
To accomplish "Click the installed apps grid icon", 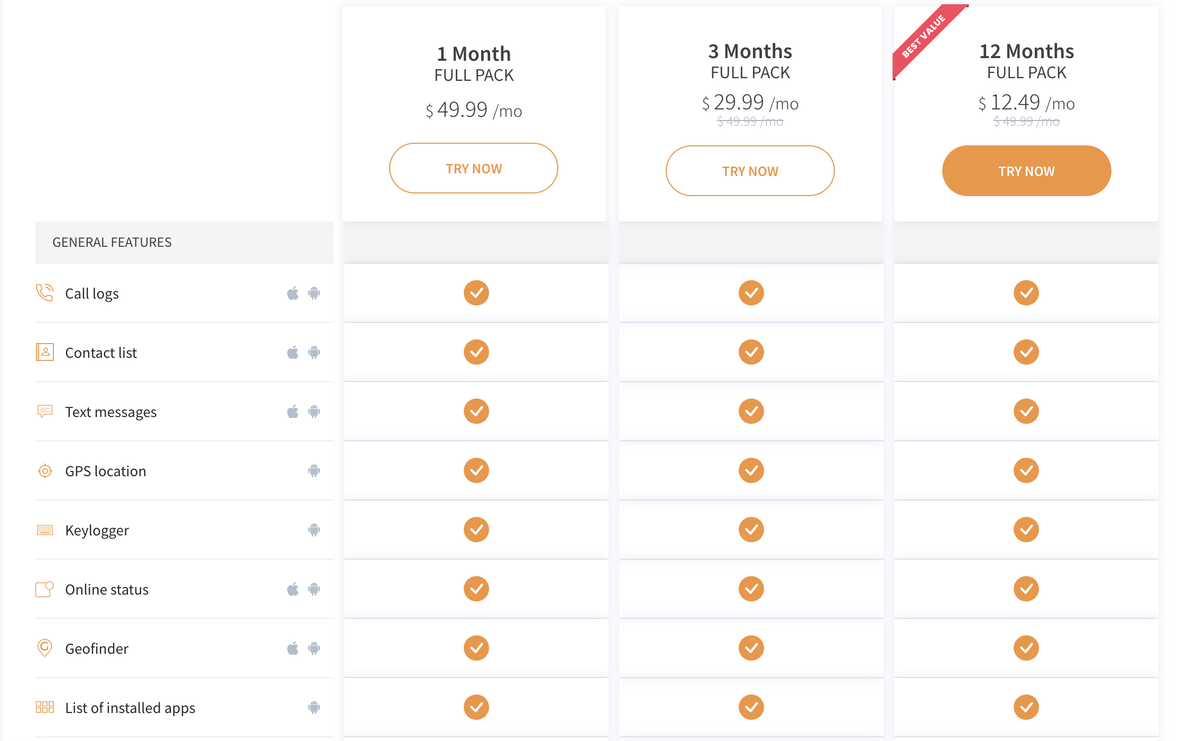I will 45,707.
